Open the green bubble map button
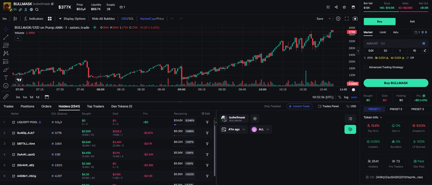432x185 pixels. [350, 129]
